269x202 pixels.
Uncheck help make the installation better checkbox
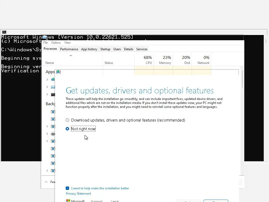(68, 188)
